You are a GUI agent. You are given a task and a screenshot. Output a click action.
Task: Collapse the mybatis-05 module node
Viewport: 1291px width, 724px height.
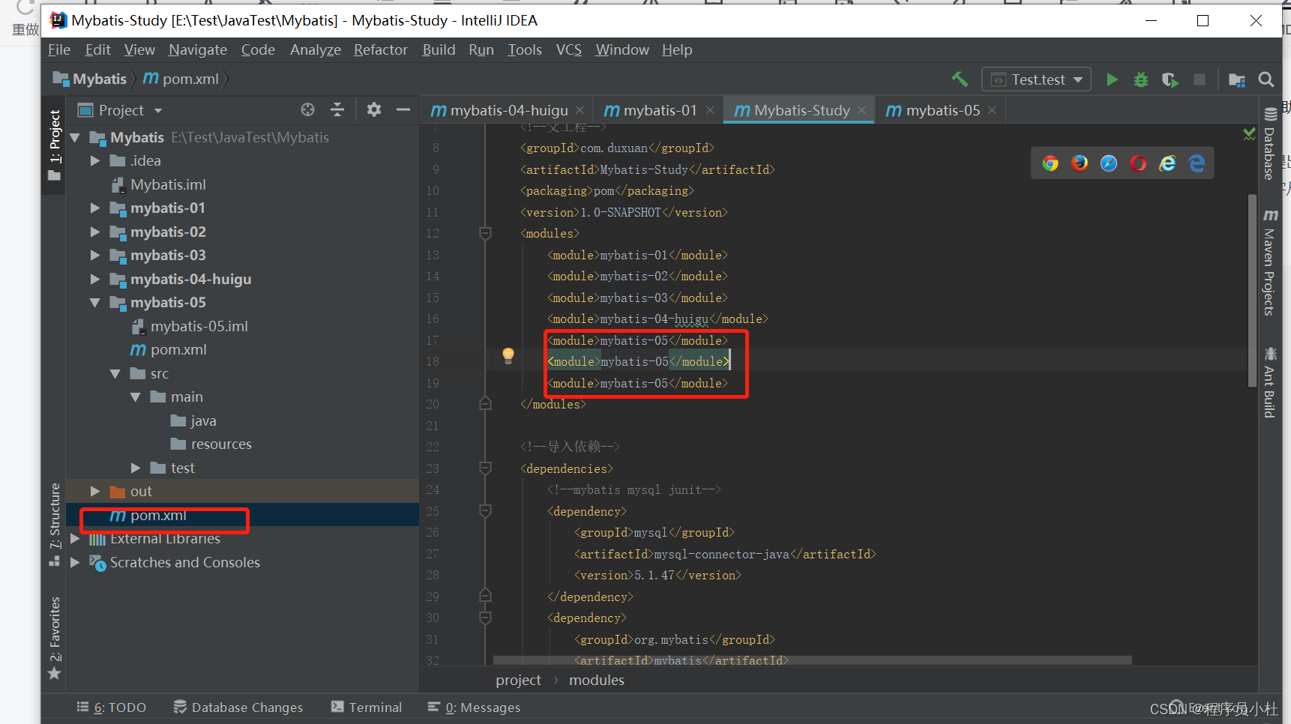[x=94, y=302]
